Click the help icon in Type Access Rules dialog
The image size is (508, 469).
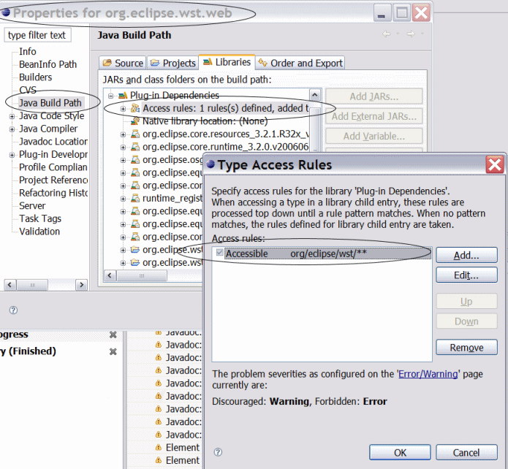(x=219, y=452)
